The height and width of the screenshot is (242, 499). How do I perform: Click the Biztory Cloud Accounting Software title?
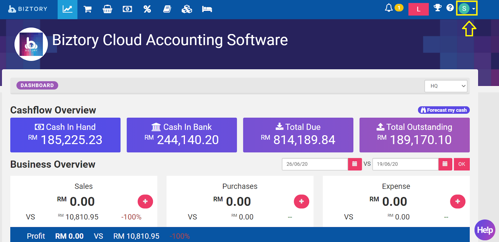170,40
